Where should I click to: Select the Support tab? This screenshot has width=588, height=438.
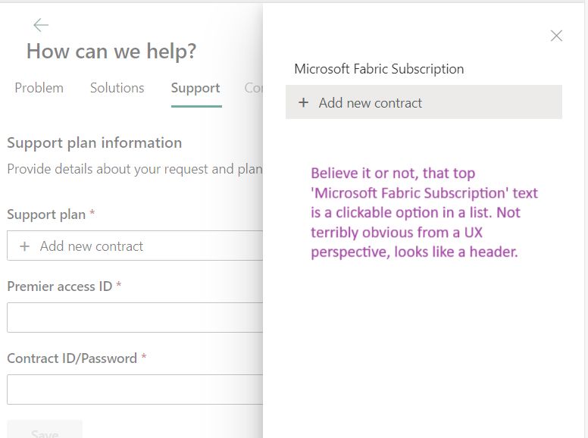[x=195, y=88]
